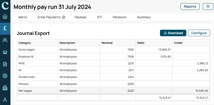Click the crown icon in sidebar
Image resolution: width=214 pixels, height=105 pixels.
coord(5,52)
